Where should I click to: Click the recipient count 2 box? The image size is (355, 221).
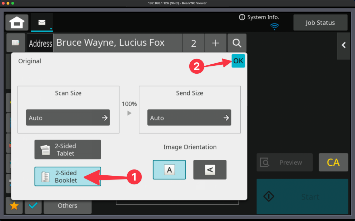tap(193, 43)
